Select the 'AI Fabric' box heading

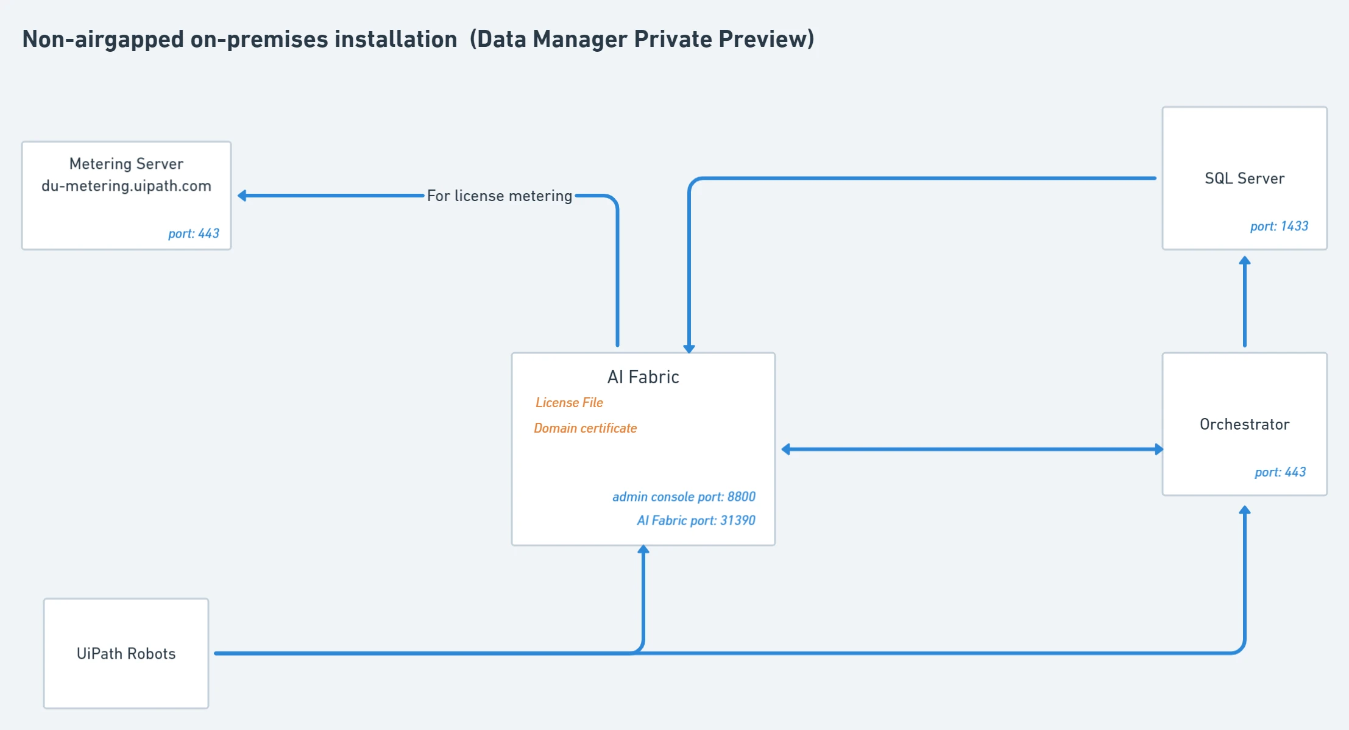(x=643, y=377)
